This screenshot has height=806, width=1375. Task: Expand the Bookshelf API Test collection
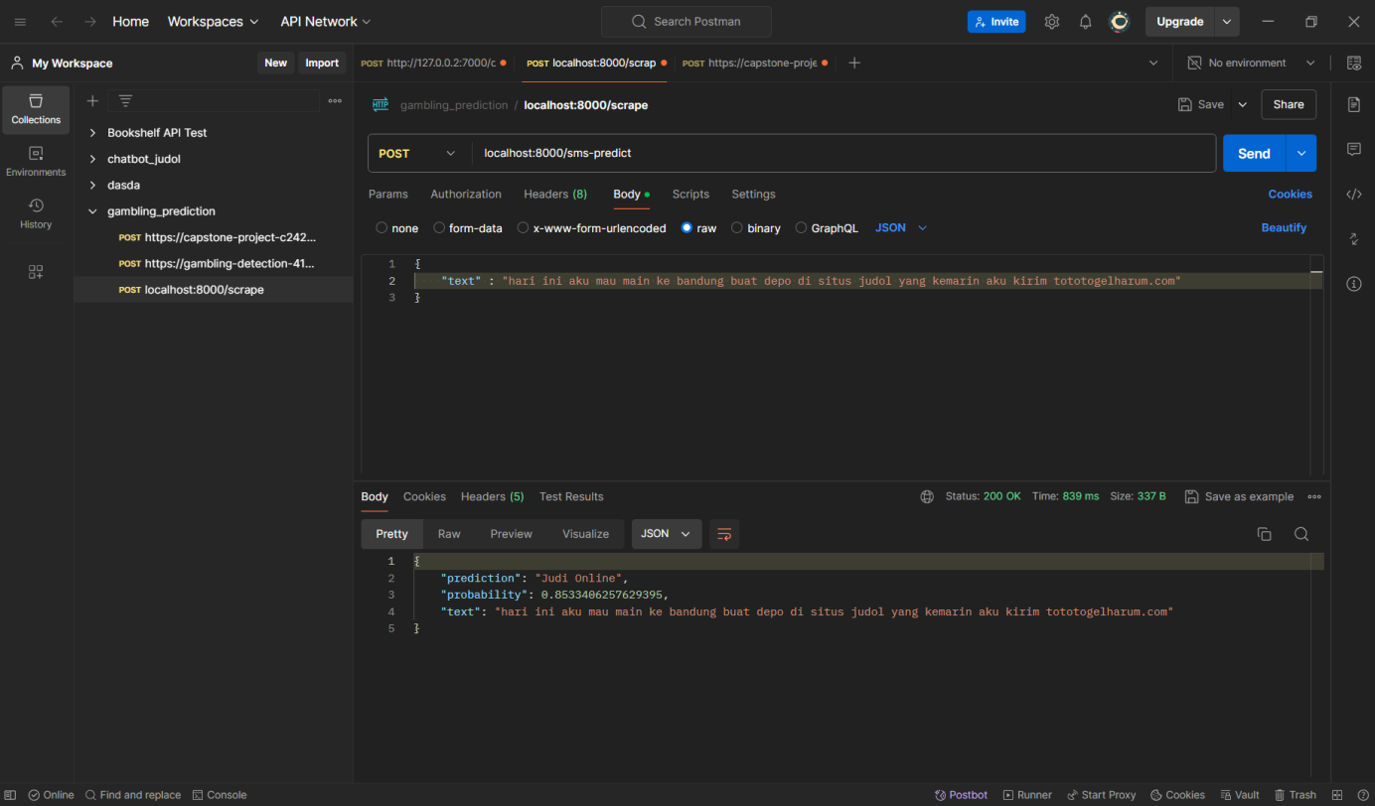[92, 132]
